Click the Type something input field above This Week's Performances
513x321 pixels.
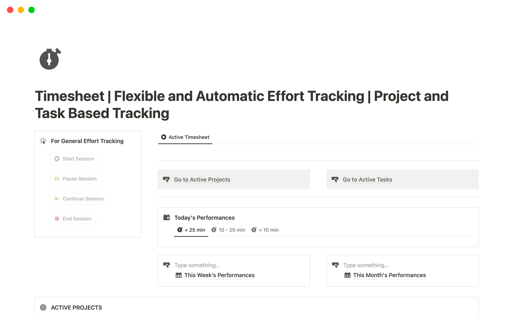[197, 265]
